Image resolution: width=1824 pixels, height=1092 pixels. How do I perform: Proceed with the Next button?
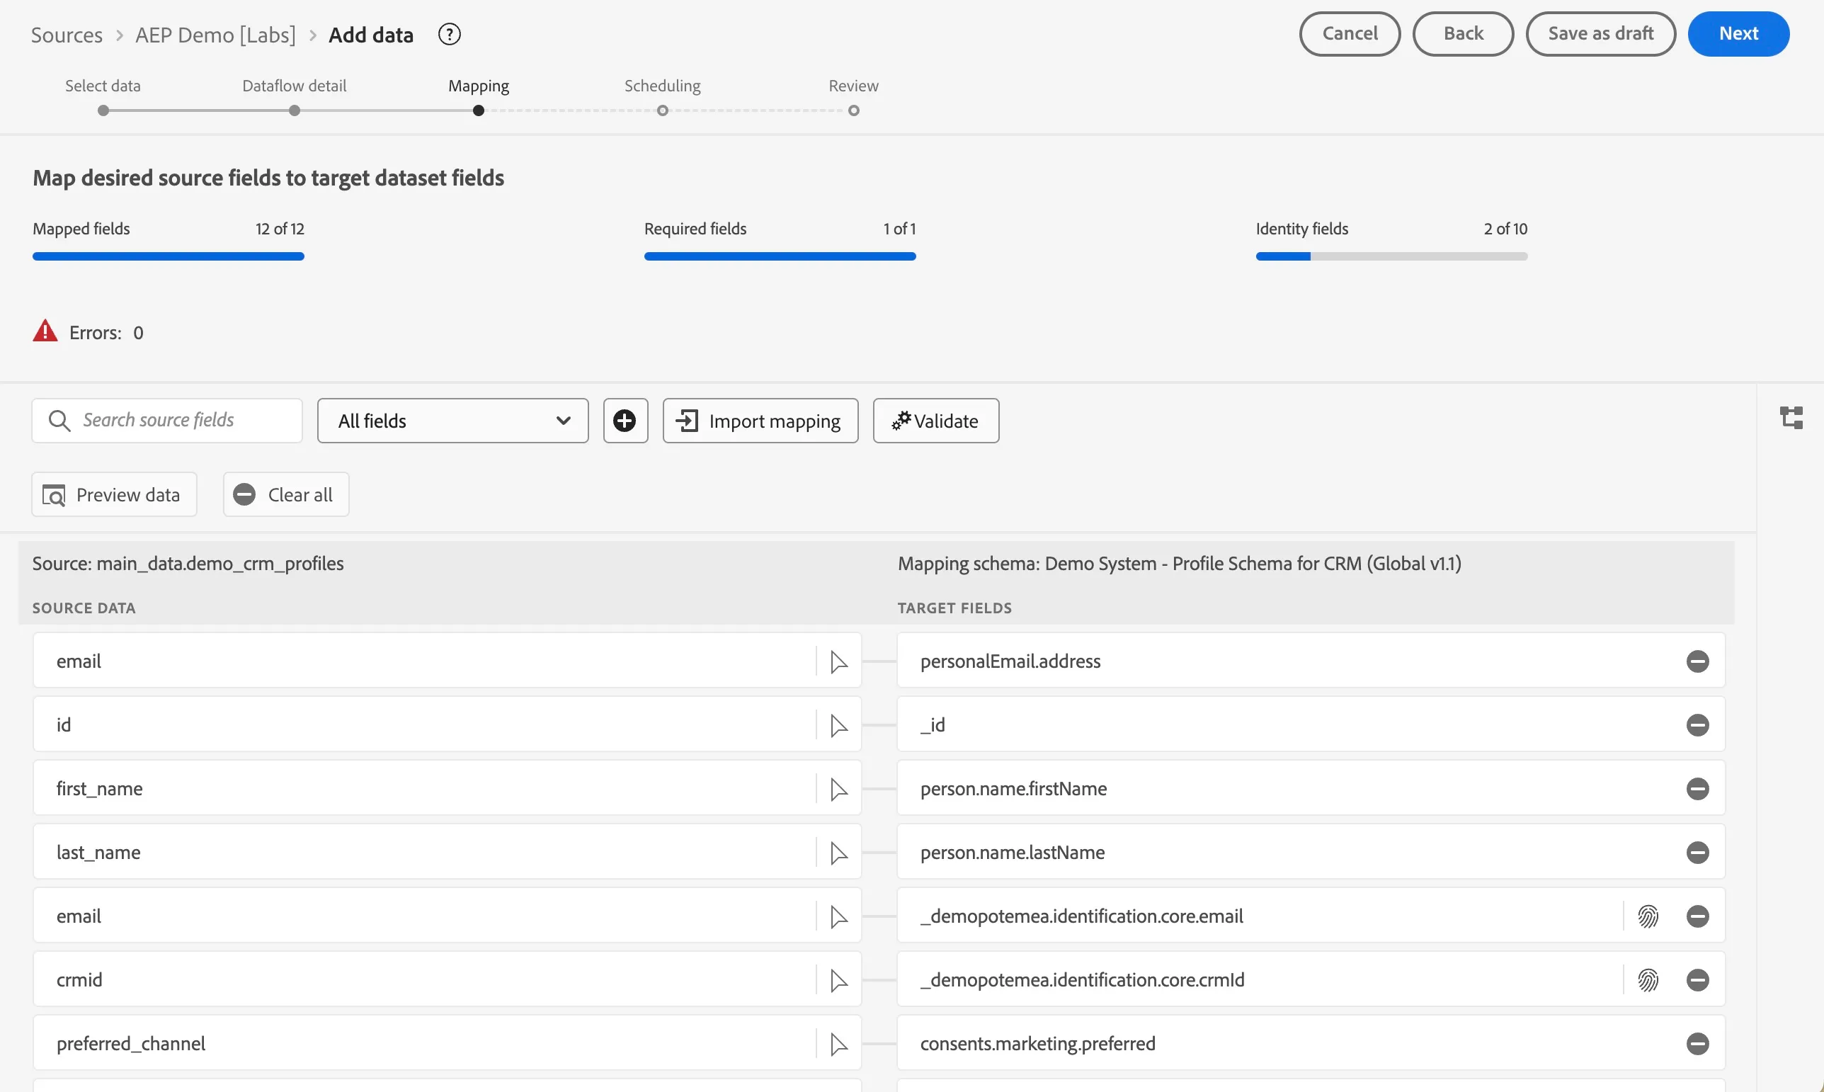tap(1738, 34)
